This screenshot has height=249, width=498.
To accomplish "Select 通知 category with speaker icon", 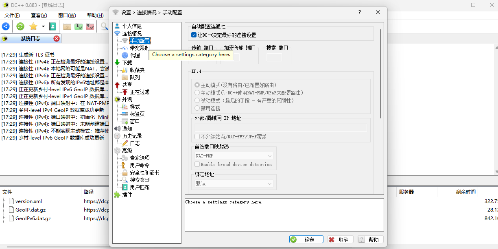I will (127, 129).
